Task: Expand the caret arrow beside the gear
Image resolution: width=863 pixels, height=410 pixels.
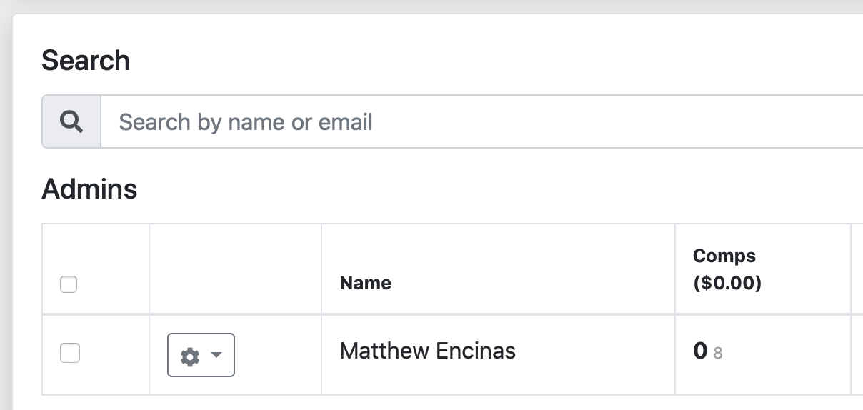Action: click(217, 356)
